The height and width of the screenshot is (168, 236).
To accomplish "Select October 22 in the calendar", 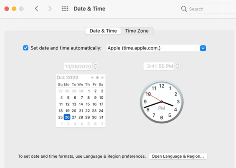I will pos(88,111).
